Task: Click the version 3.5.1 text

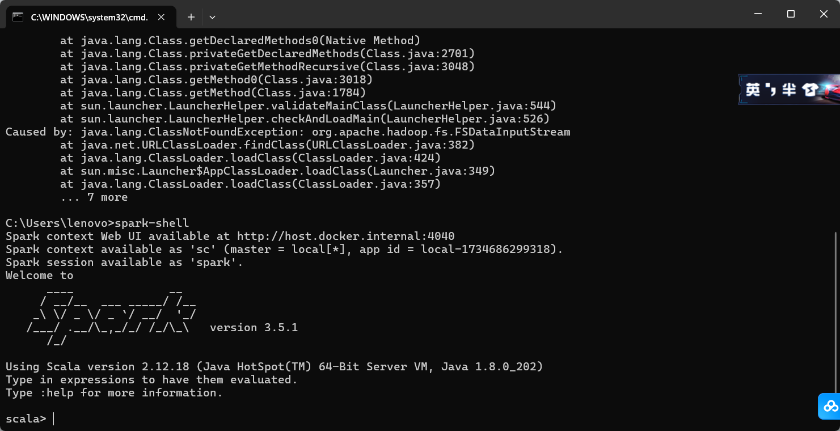Action: point(254,327)
